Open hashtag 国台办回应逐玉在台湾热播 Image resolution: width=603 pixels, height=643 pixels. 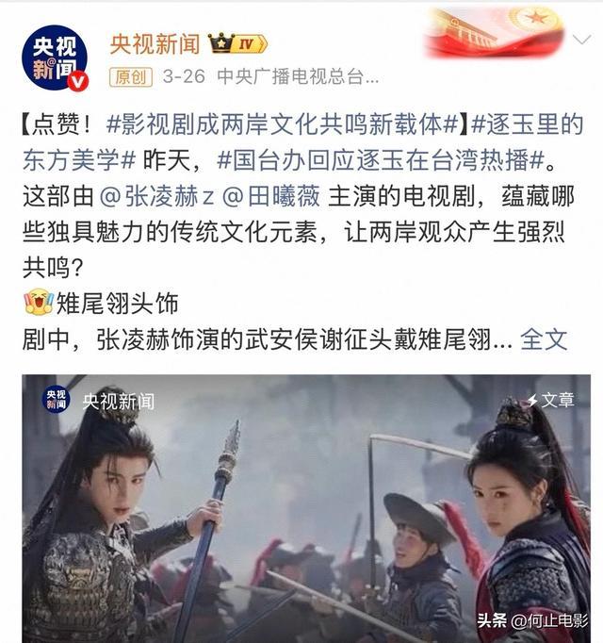(381, 160)
